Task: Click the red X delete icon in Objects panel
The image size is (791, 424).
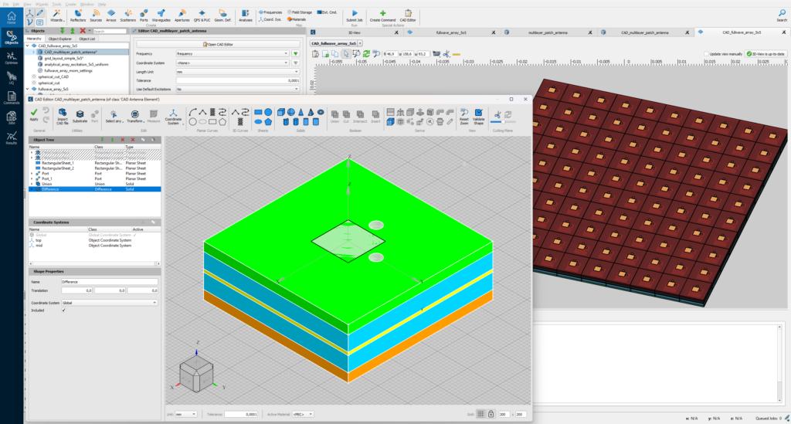Action: pos(83,31)
